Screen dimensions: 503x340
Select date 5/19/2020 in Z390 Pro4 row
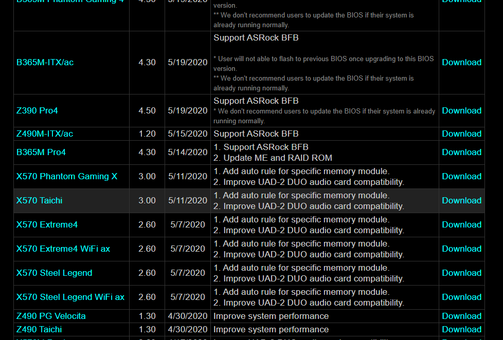point(188,110)
